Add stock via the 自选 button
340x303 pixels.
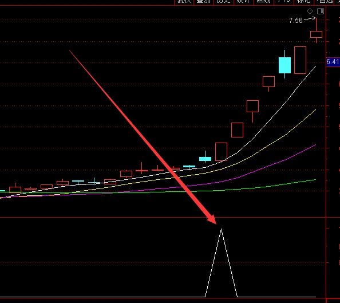tap(324, 1)
